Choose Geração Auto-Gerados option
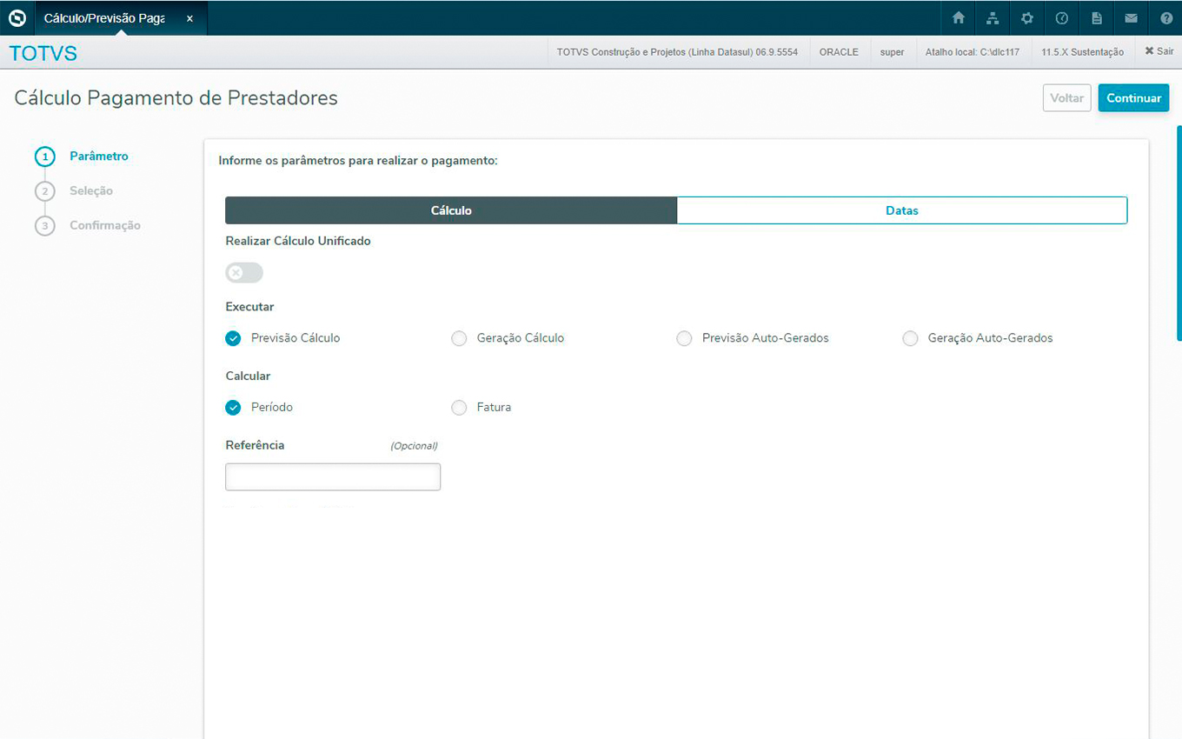The height and width of the screenshot is (739, 1182). coord(910,338)
